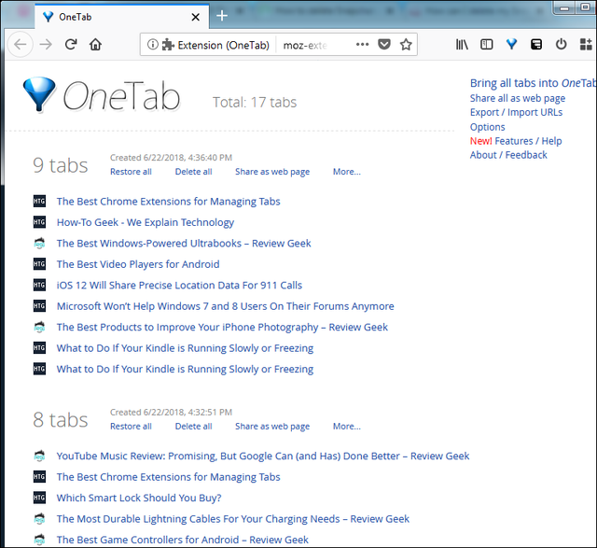Share the 9 tabs group as web page
597x548 pixels.
(272, 172)
